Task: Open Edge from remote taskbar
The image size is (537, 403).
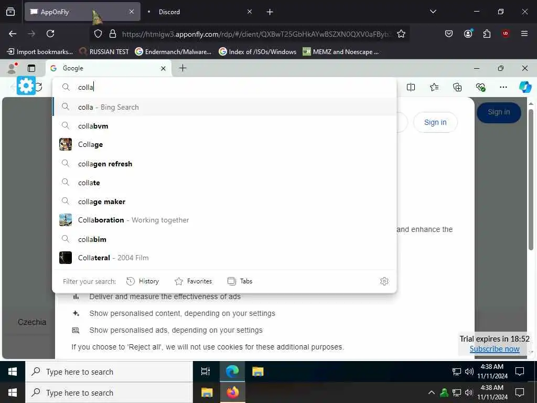Action: tap(232, 372)
